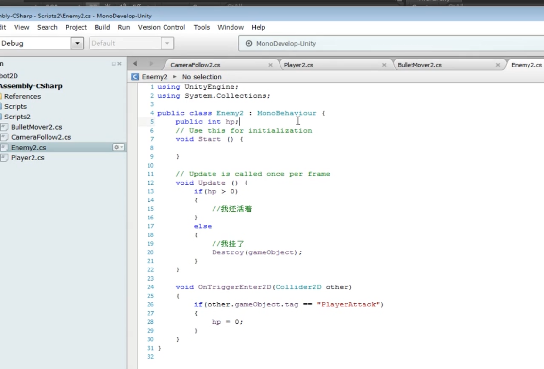Click line number 32 in the gutter

coord(150,357)
